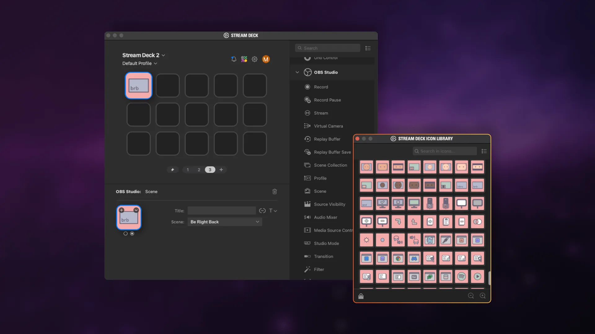The image size is (595, 334).
Task: Pick the intro screen icon in library
Action: point(461,185)
